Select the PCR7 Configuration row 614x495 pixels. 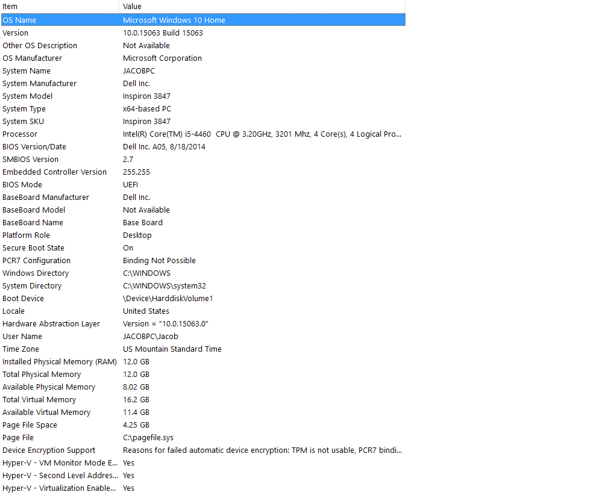click(x=203, y=261)
